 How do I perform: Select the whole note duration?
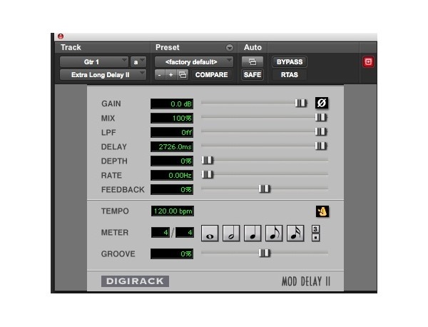210,233
